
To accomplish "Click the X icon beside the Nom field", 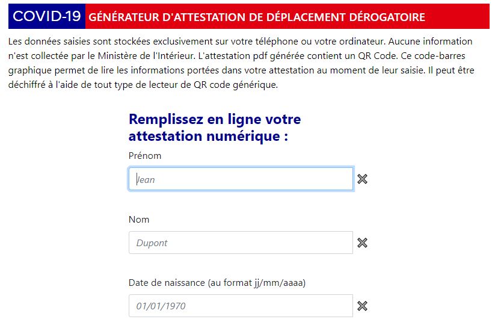I will [362, 243].
